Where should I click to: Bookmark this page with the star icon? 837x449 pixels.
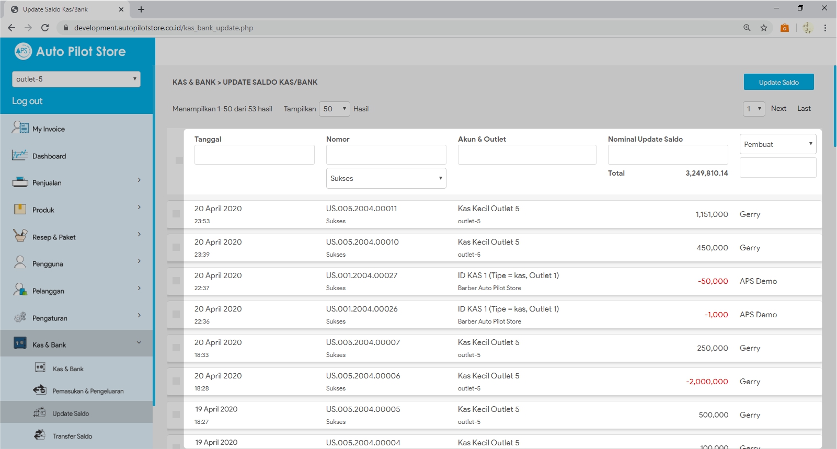764,28
